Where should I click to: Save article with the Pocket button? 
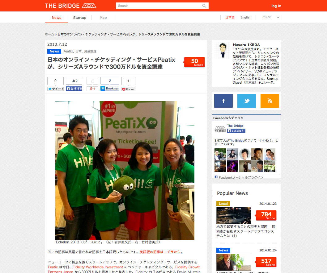click(x=129, y=89)
